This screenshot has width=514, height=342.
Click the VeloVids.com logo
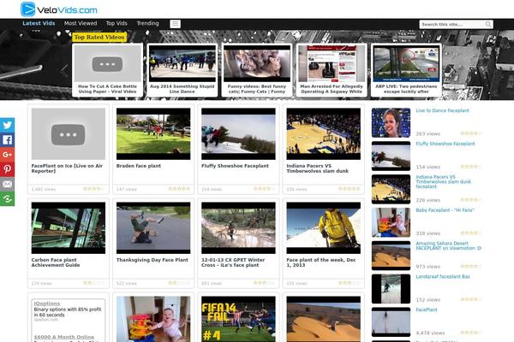pyautogui.click(x=59, y=9)
